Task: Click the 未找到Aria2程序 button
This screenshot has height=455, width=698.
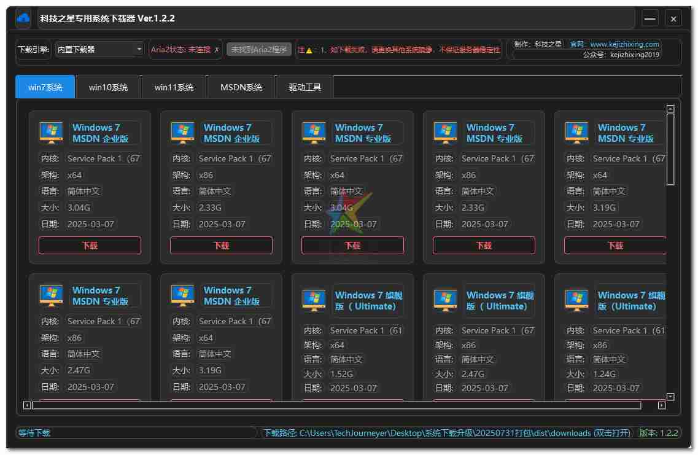Action: tap(258, 49)
